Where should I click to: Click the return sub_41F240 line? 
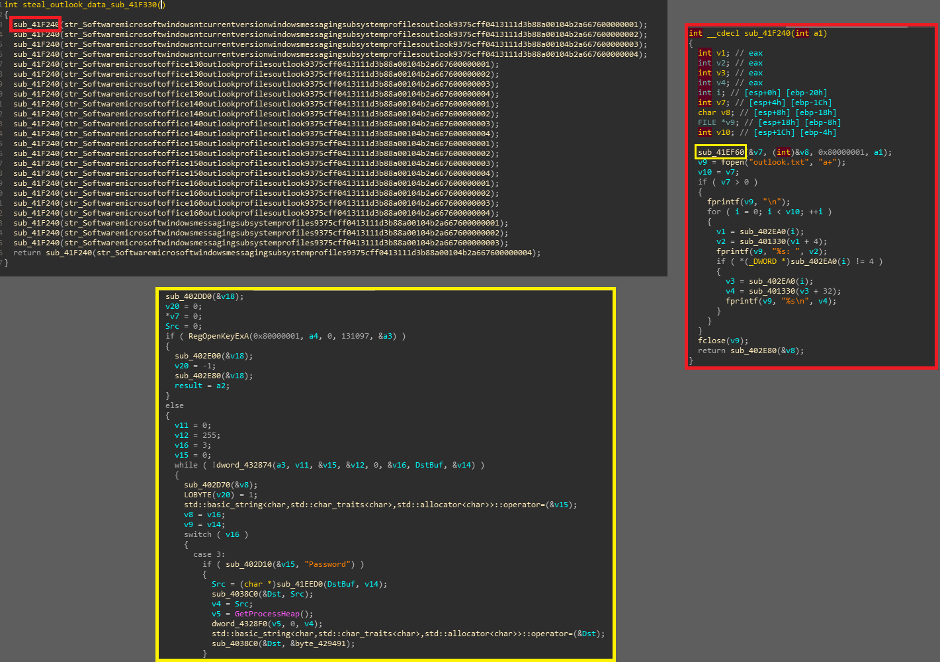pos(277,253)
